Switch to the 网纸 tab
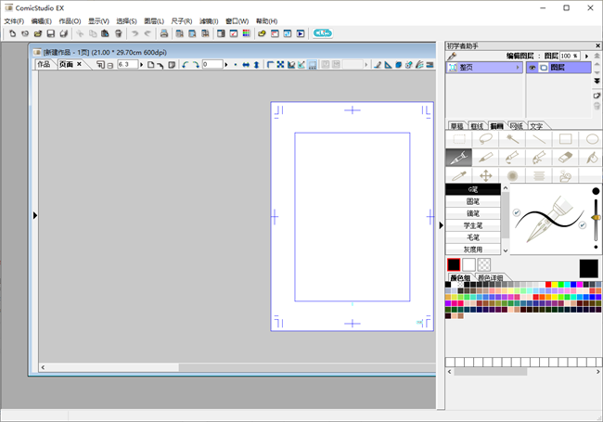This screenshot has height=422, width=603. pyautogui.click(x=517, y=125)
